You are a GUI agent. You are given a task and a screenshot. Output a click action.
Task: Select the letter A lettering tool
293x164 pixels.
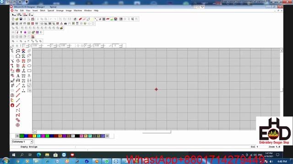pyautogui.click(x=18, y=76)
